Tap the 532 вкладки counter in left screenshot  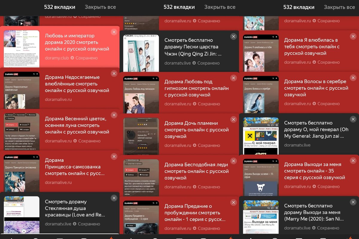coord(60,7)
